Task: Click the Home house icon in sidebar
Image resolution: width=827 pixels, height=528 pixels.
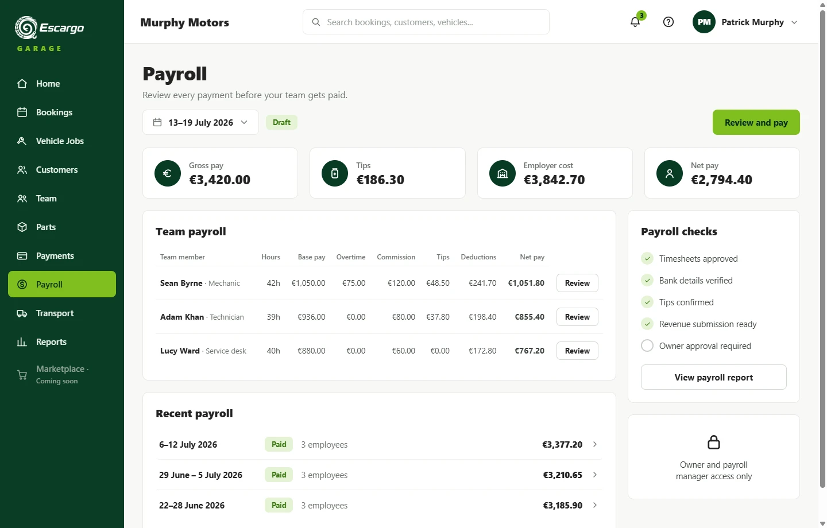Action: pyautogui.click(x=22, y=84)
